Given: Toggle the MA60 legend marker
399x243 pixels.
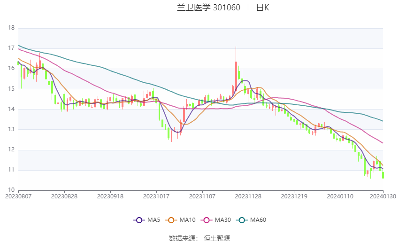Looking at the screenshot, I should point(242,220).
